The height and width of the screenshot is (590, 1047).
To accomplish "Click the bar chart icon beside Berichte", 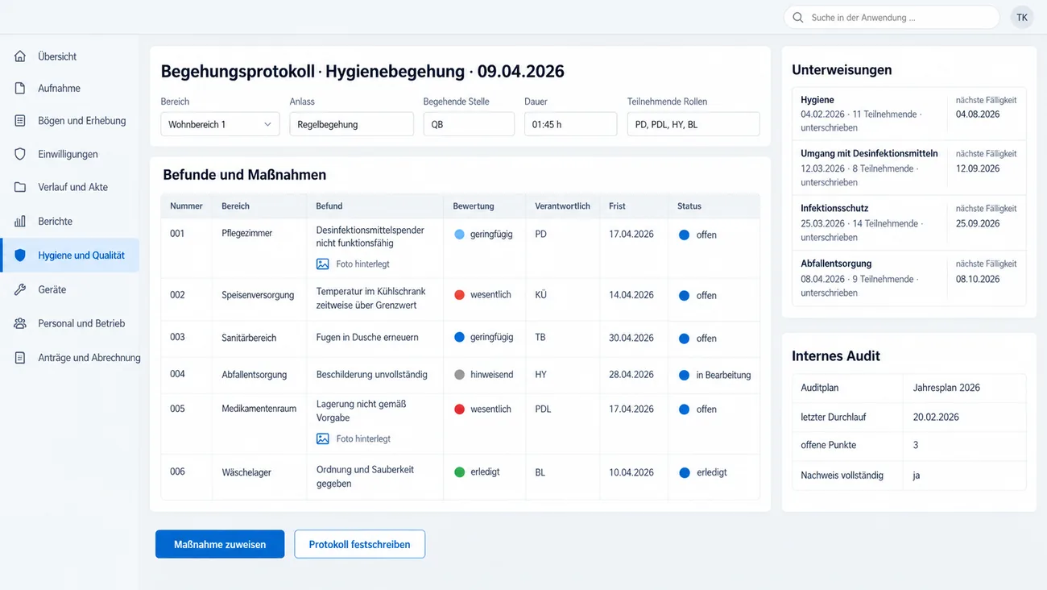I will (20, 221).
